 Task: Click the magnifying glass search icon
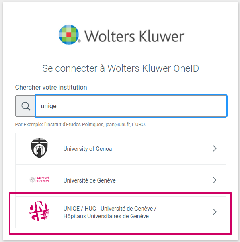click(x=26, y=106)
